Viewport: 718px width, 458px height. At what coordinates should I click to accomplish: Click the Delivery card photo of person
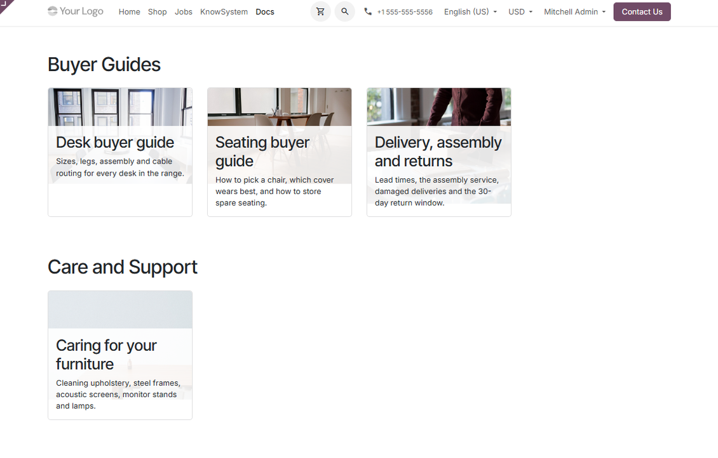point(438,107)
